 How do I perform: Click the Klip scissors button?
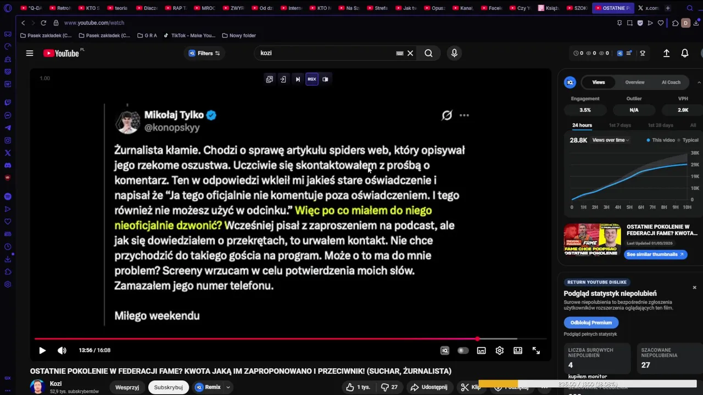(471, 387)
